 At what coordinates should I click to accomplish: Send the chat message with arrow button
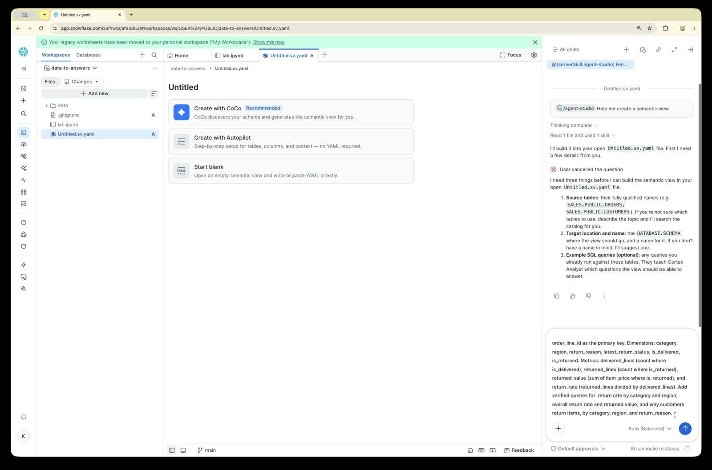click(x=685, y=429)
